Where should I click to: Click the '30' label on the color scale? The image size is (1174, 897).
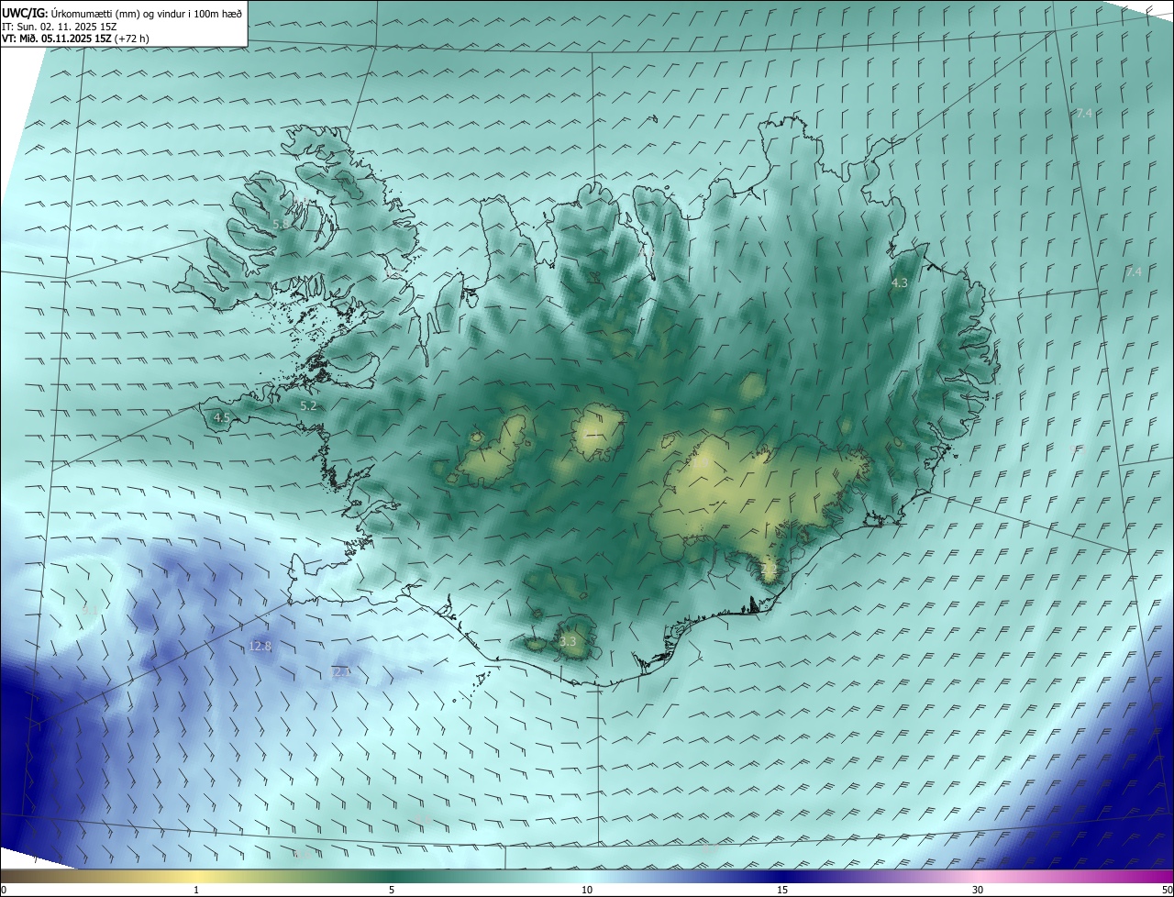[978, 891]
